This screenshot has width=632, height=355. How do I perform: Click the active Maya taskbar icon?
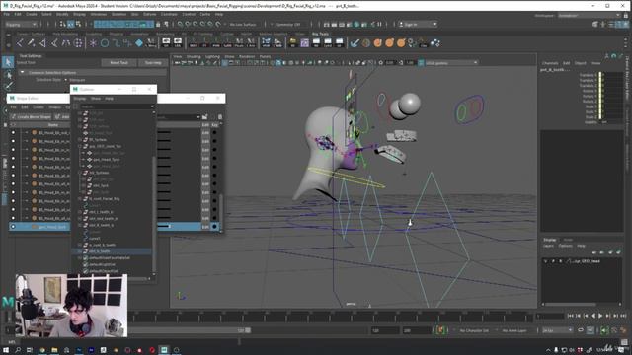[x=164, y=350]
